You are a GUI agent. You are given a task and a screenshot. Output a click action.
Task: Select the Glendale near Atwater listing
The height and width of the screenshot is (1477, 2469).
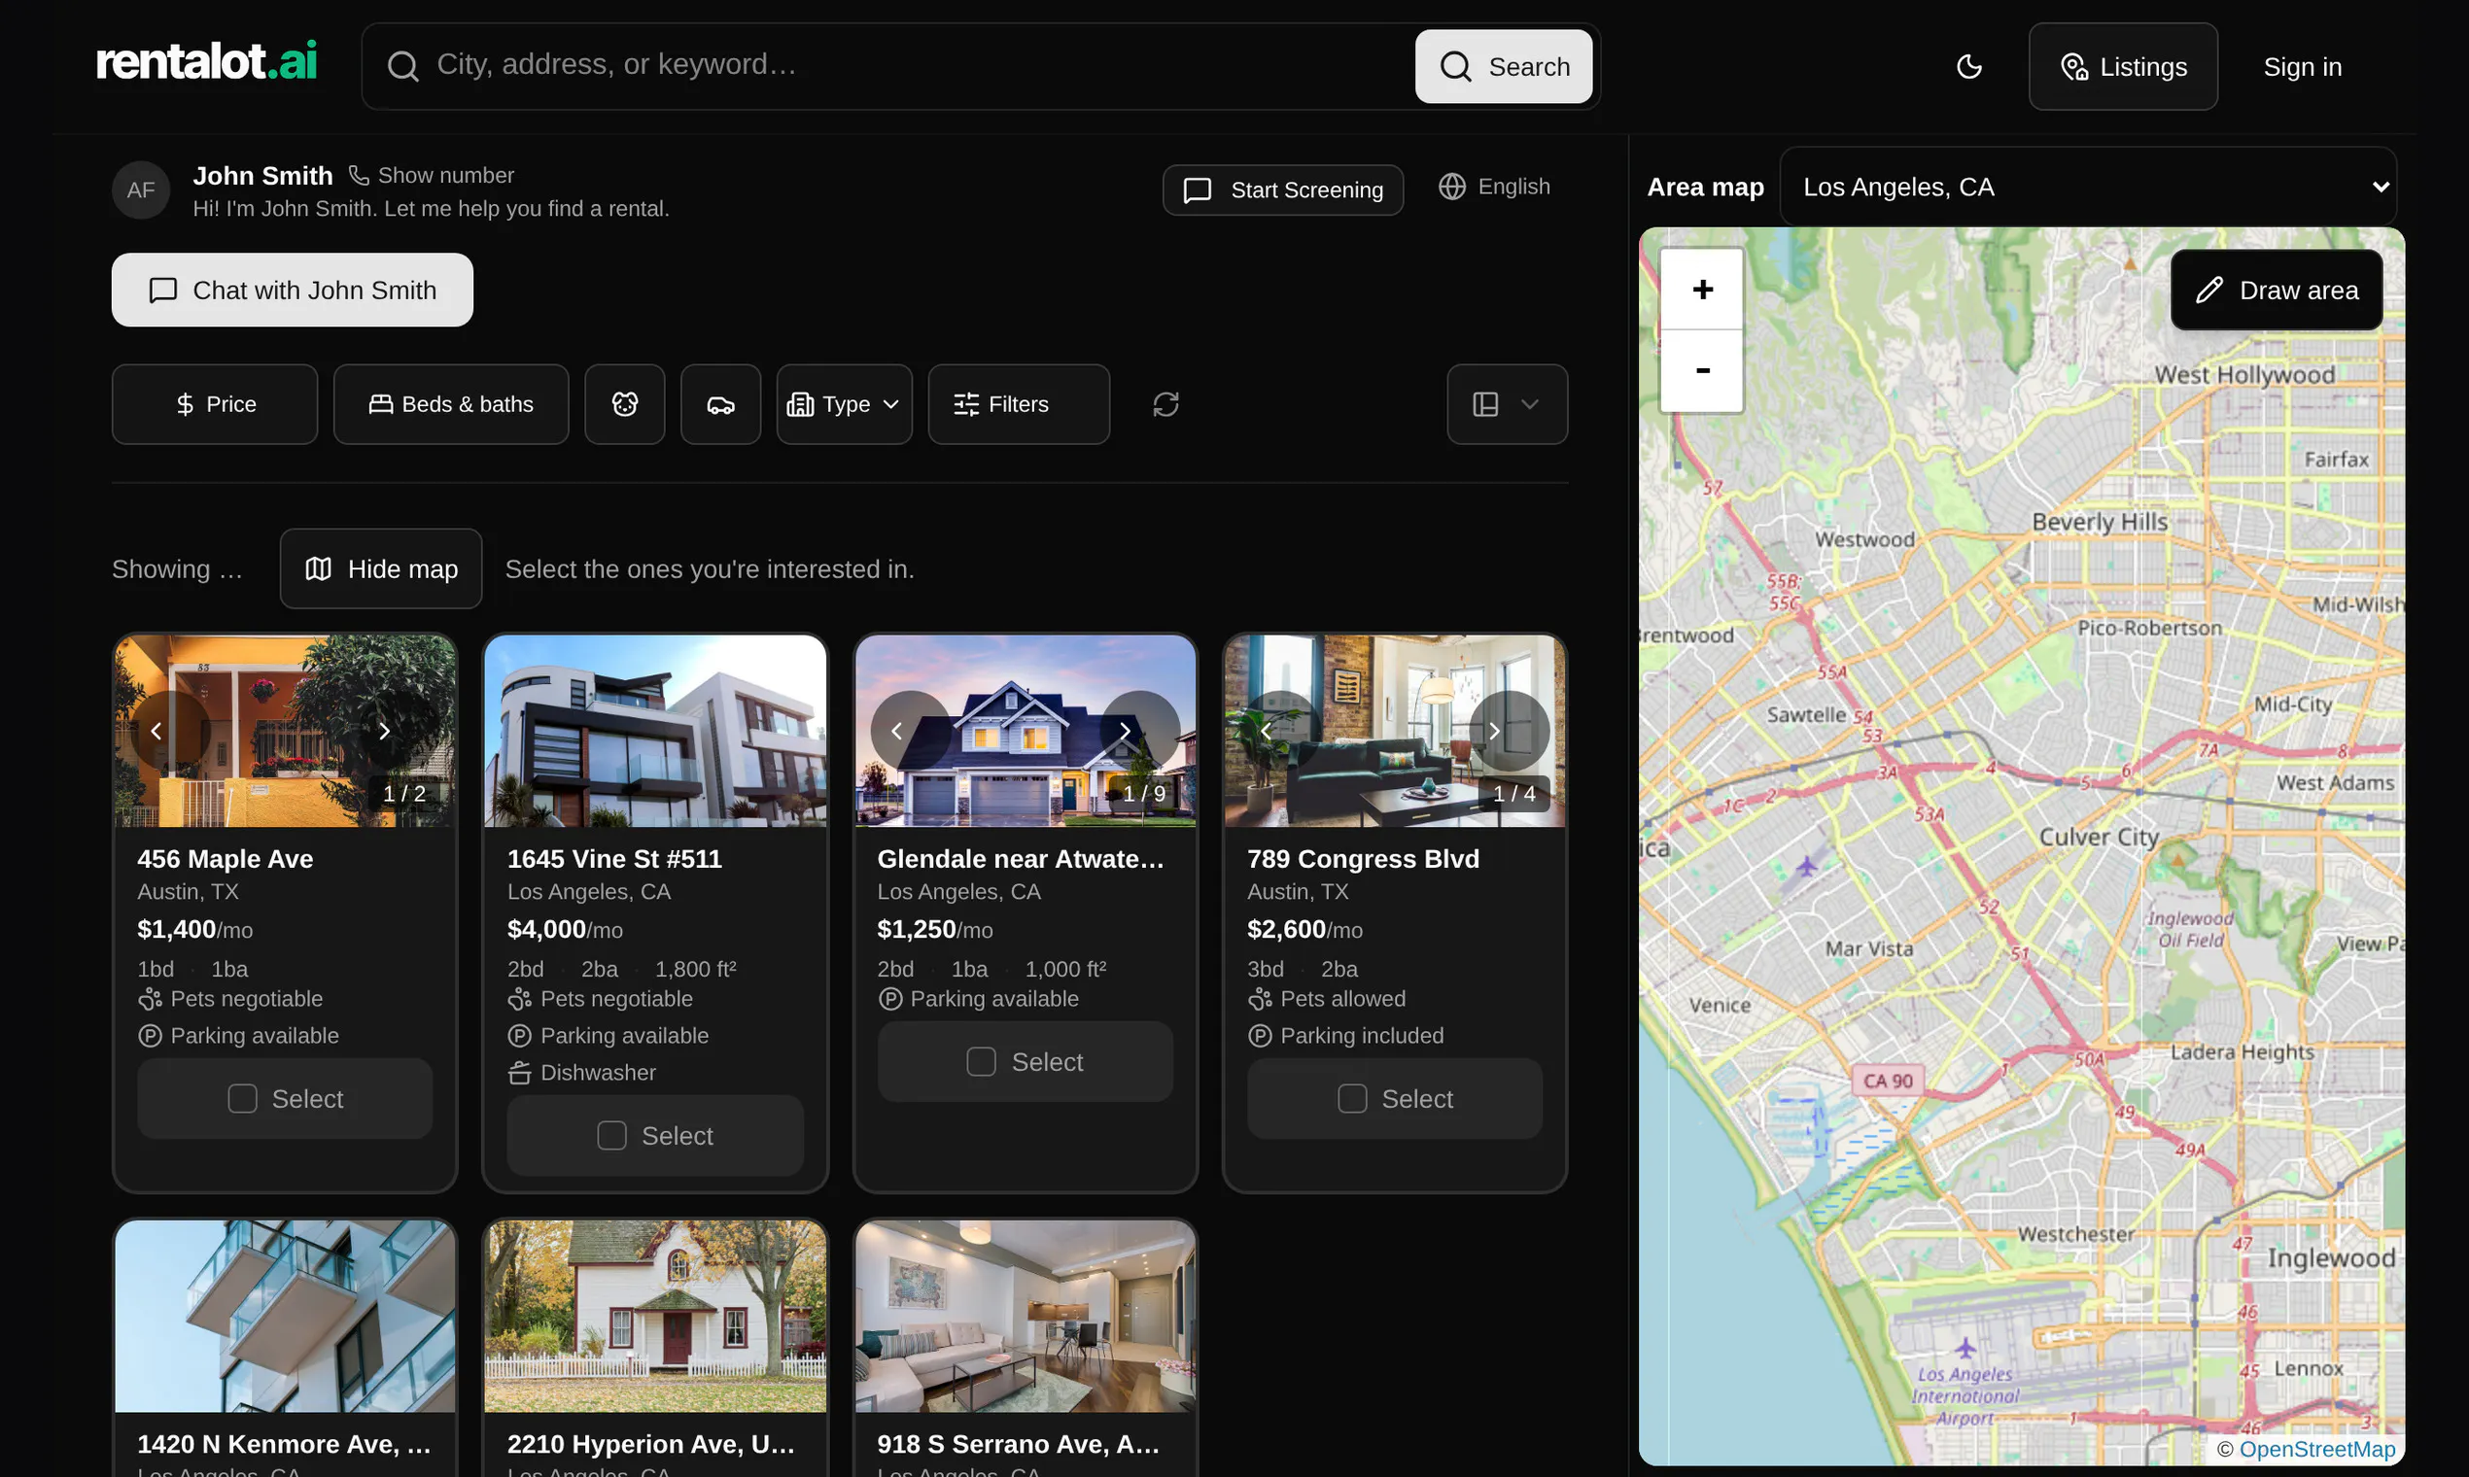tap(1026, 1062)
